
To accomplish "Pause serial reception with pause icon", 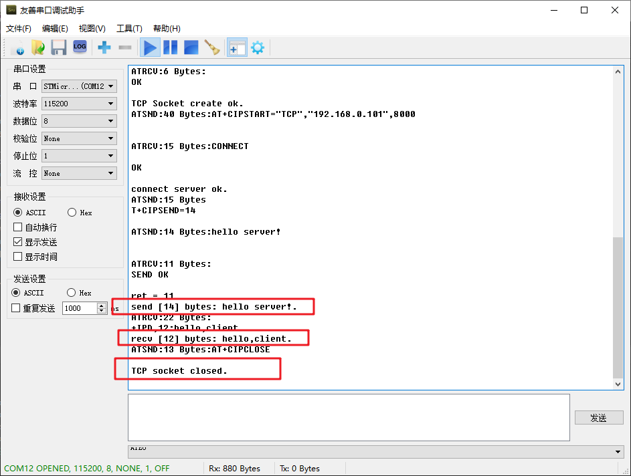I will pyautogui.click(x=170, y=47).
